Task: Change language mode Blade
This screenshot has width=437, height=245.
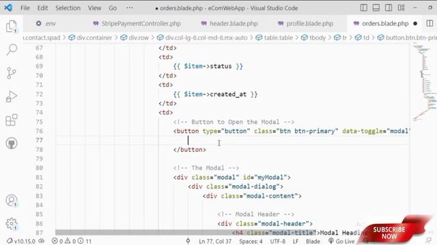Action: pyautogui.click(x=313, y=242)
